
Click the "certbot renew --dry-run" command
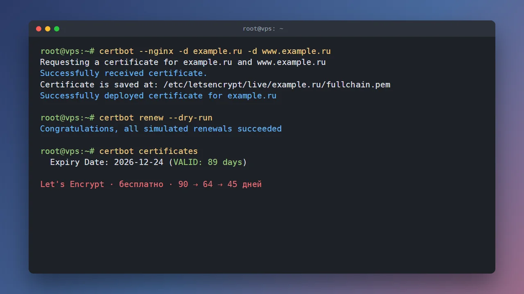156,118
